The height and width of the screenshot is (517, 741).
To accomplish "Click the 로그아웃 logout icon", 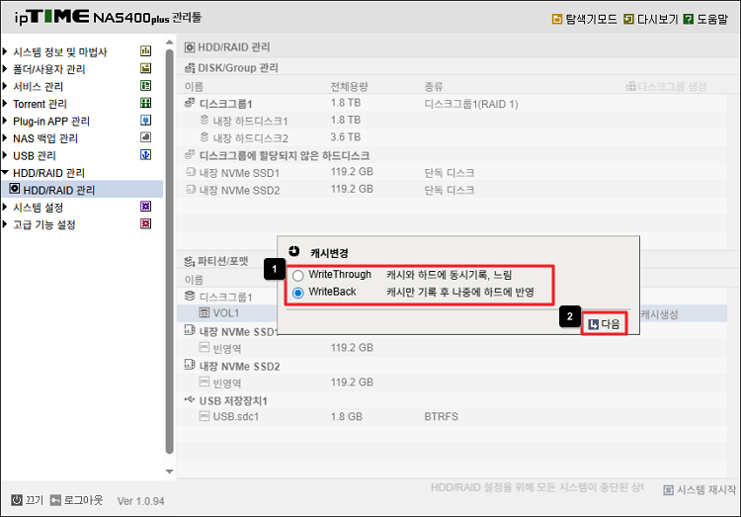I will tap(56, 499).
